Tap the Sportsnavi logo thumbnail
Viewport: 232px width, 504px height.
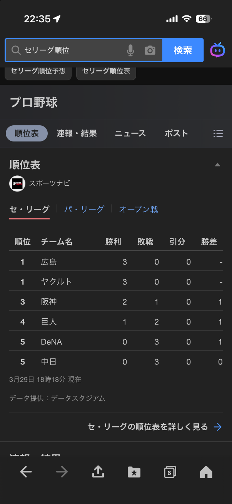point(17,183)
